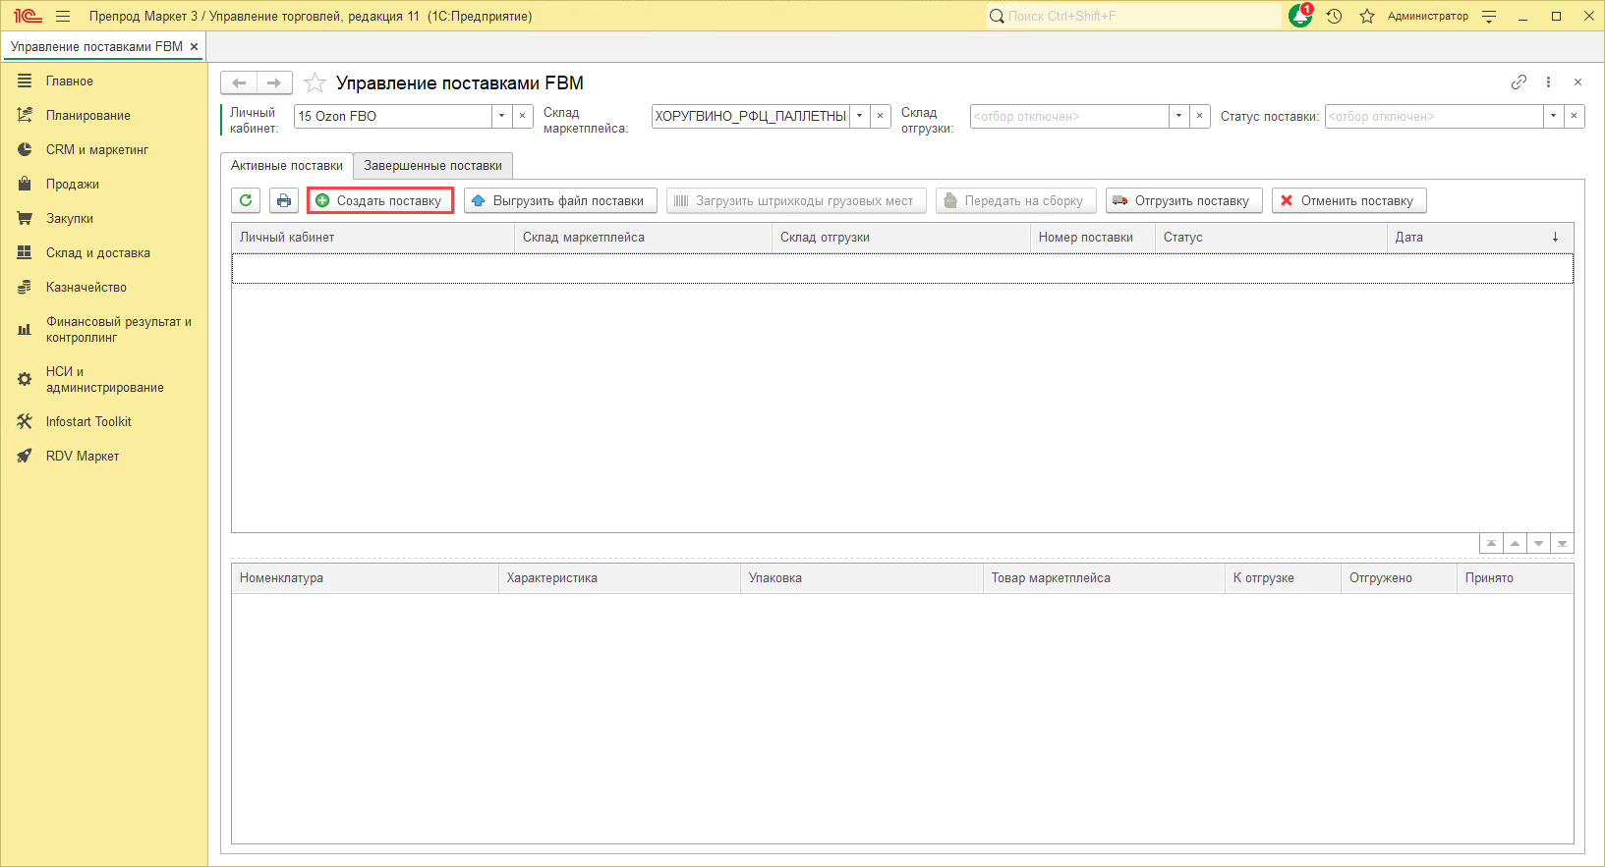This screenshot has height=867, width=1605.
Task: Clear the Склад отгрузки field
Action: coord(1200,116)
